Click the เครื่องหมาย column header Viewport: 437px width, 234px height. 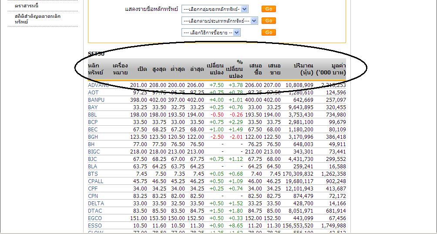tap(120, 69)
